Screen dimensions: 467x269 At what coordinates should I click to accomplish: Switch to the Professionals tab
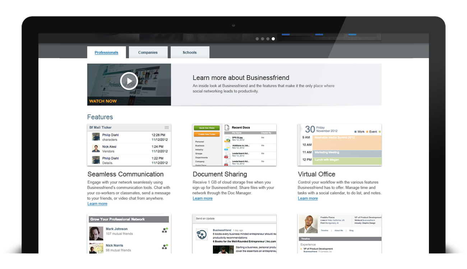[106, 52]
